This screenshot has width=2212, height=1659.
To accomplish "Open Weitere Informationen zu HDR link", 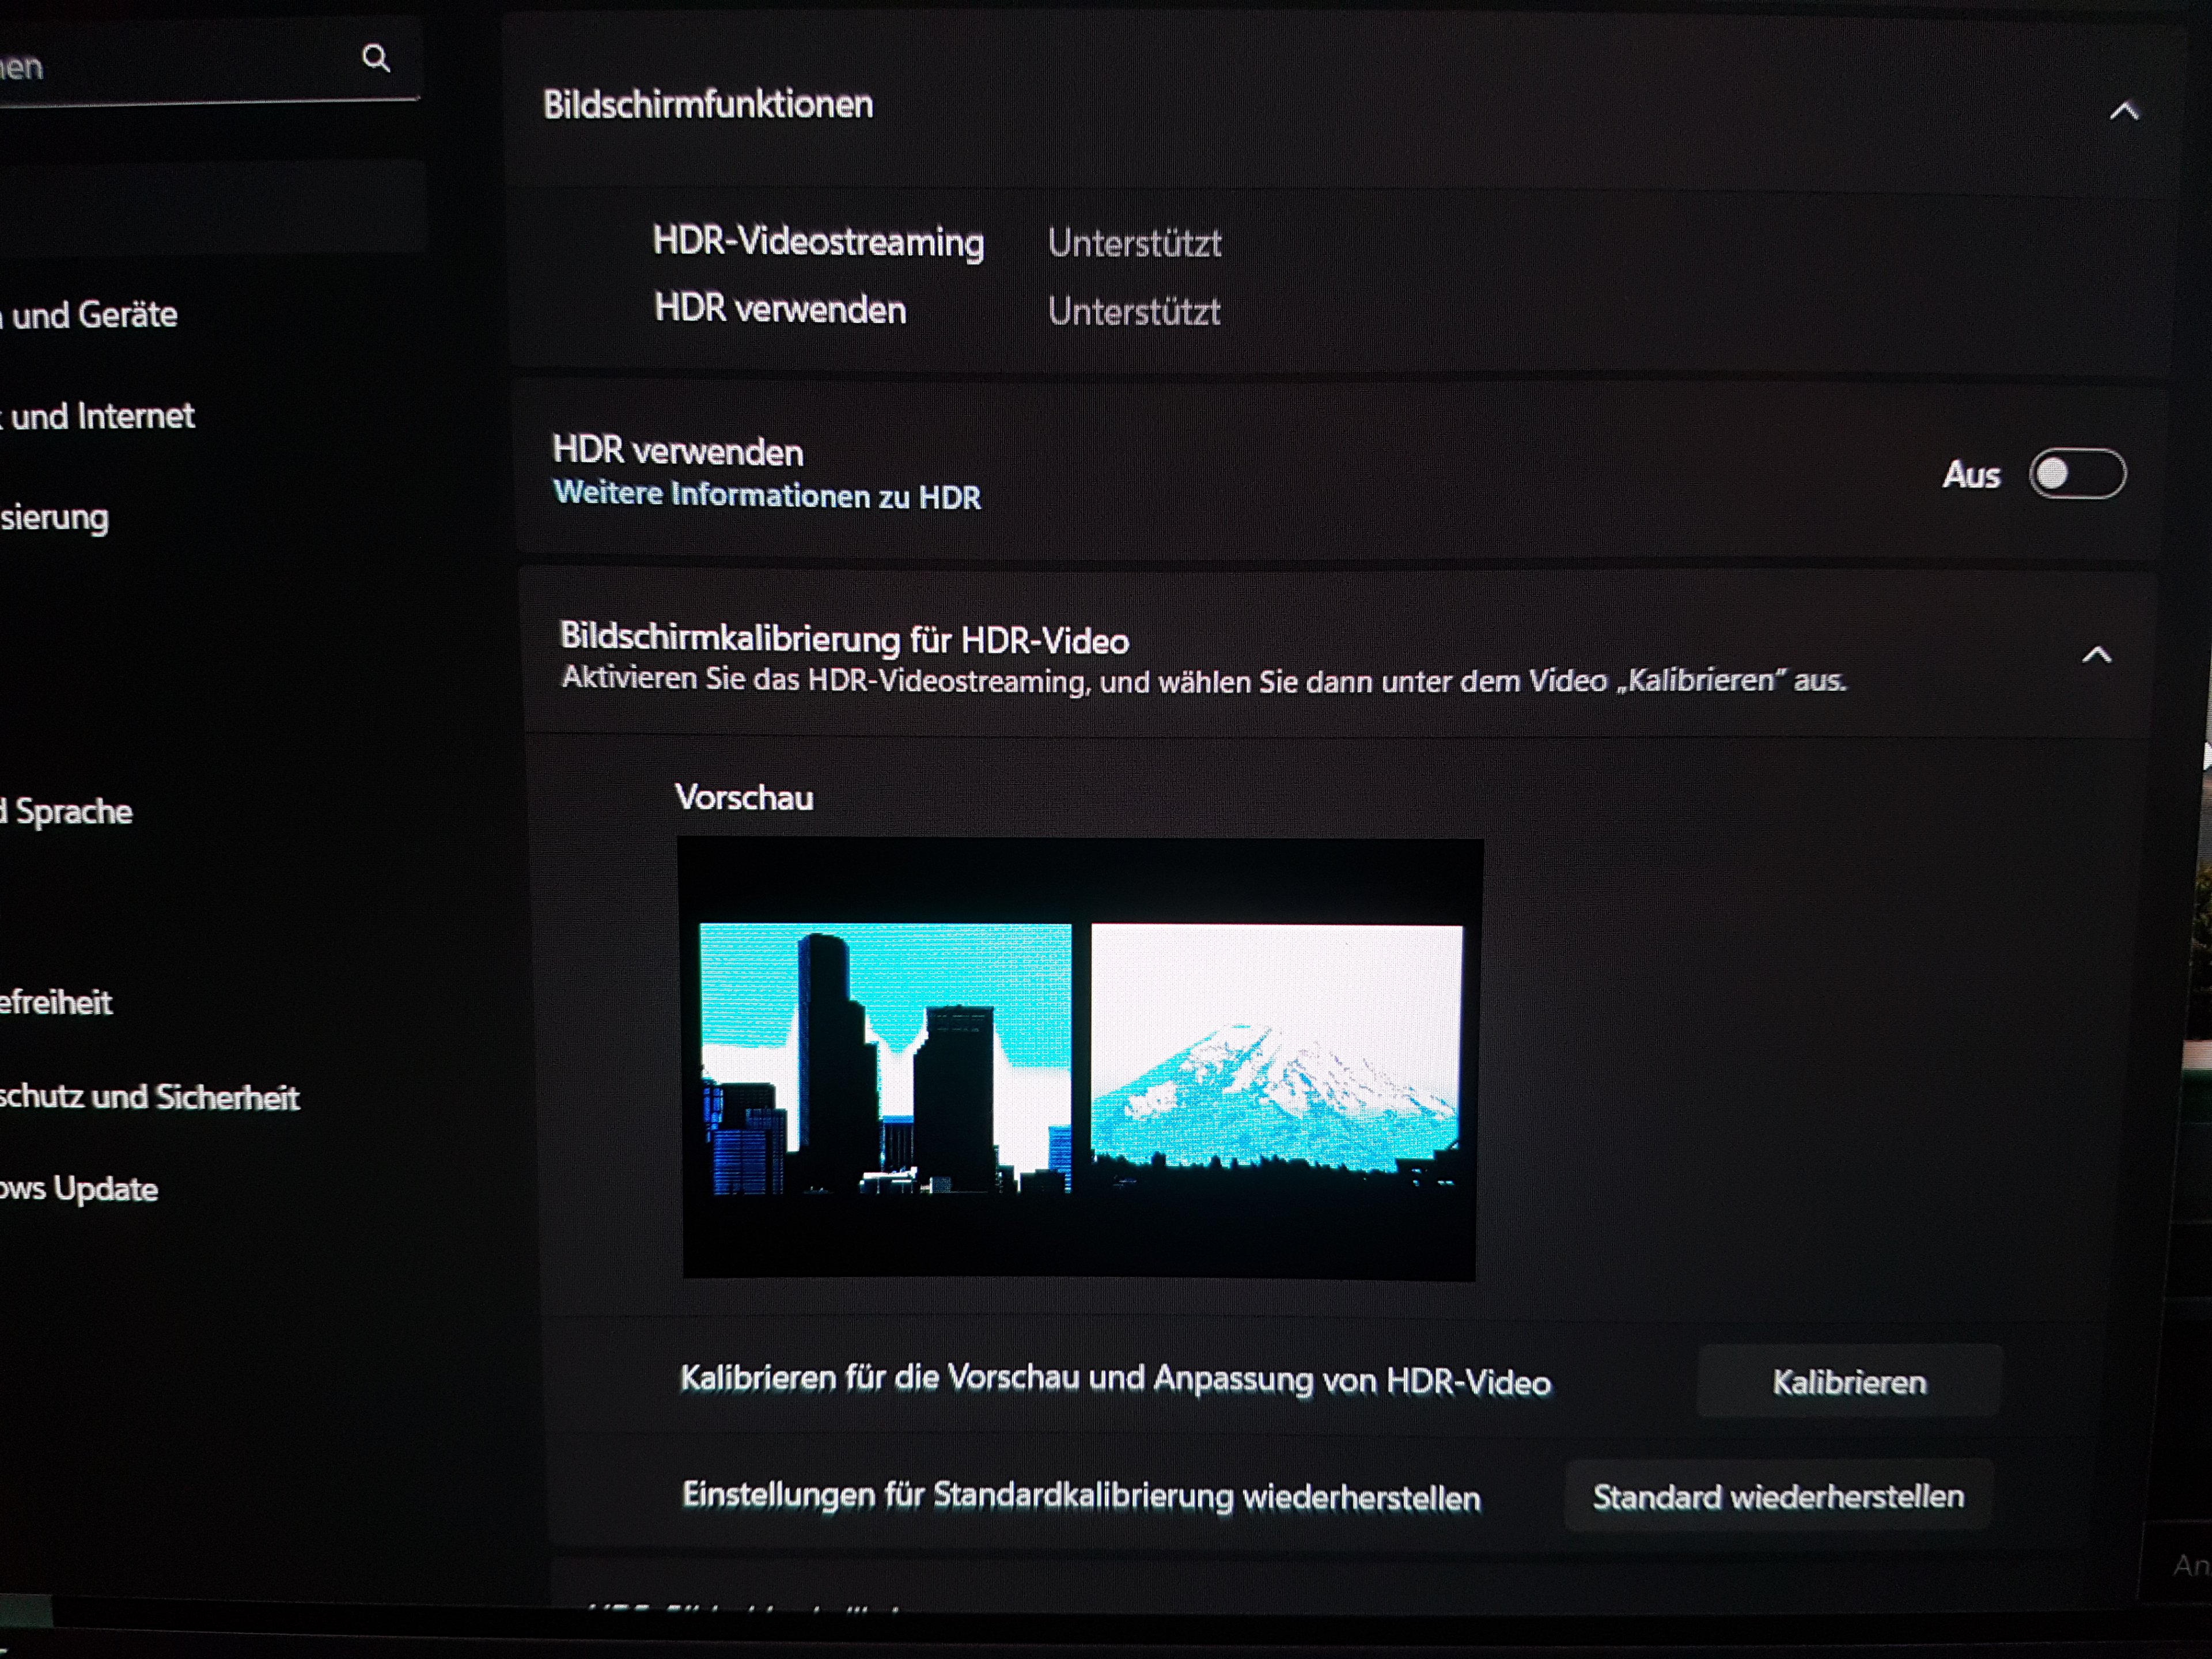I will point(767,496).
